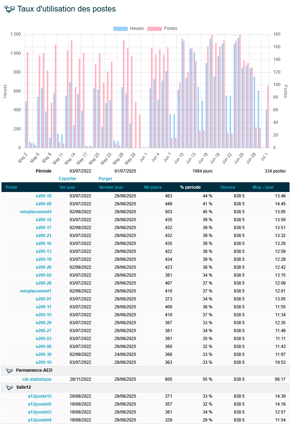Click the Exporter link
291x424 pixels.
click(x=68, y=179)
